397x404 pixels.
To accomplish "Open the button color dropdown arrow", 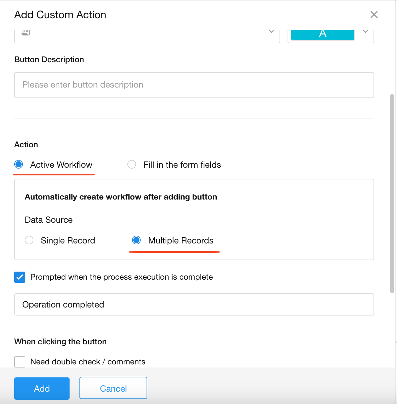I will tap(365, 32).
